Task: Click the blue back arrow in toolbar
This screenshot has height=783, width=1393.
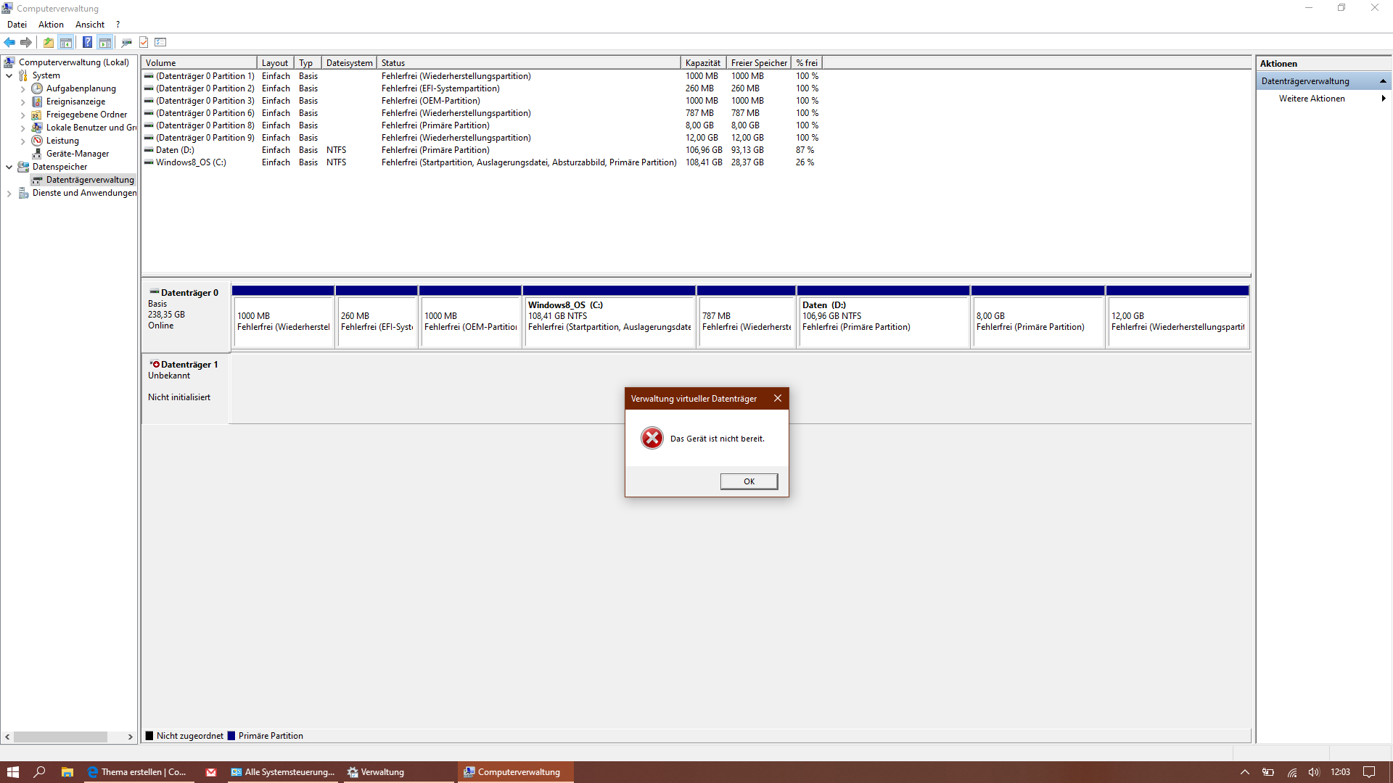Action: pyautogui.click(x=9, y=42)
